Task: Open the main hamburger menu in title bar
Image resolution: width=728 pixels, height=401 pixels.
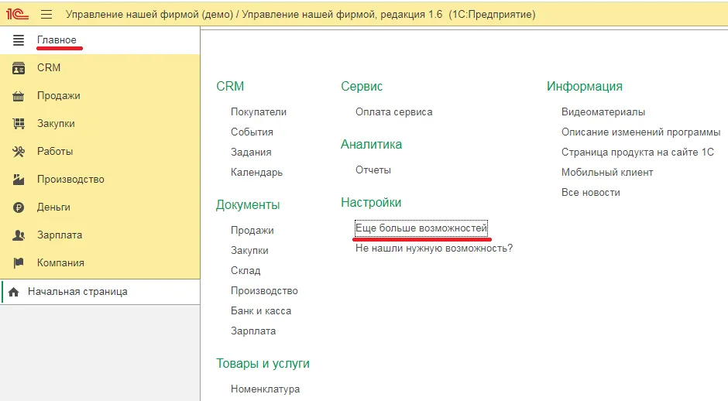Action: tap(46, 15)
